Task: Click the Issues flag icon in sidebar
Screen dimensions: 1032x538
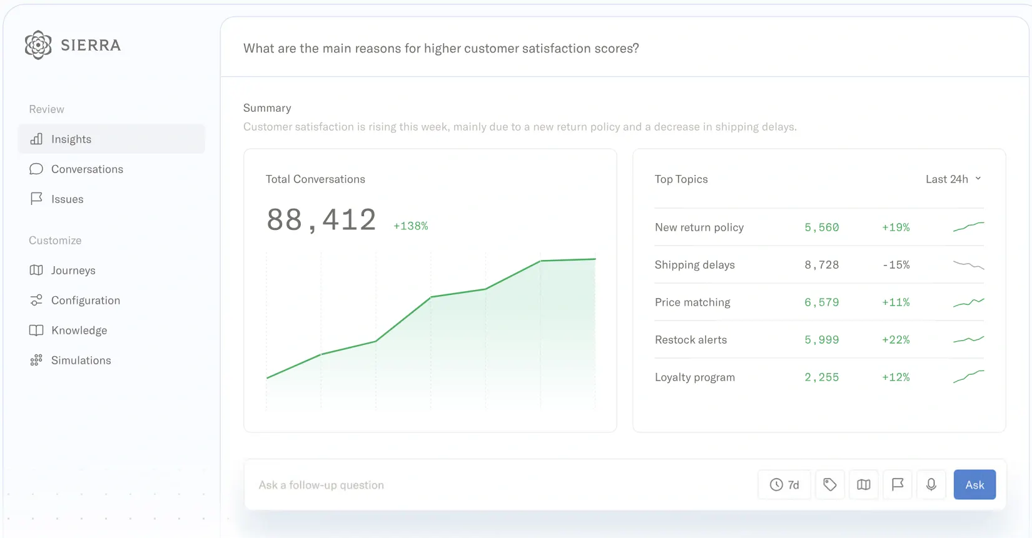Action: pos(36,199)
